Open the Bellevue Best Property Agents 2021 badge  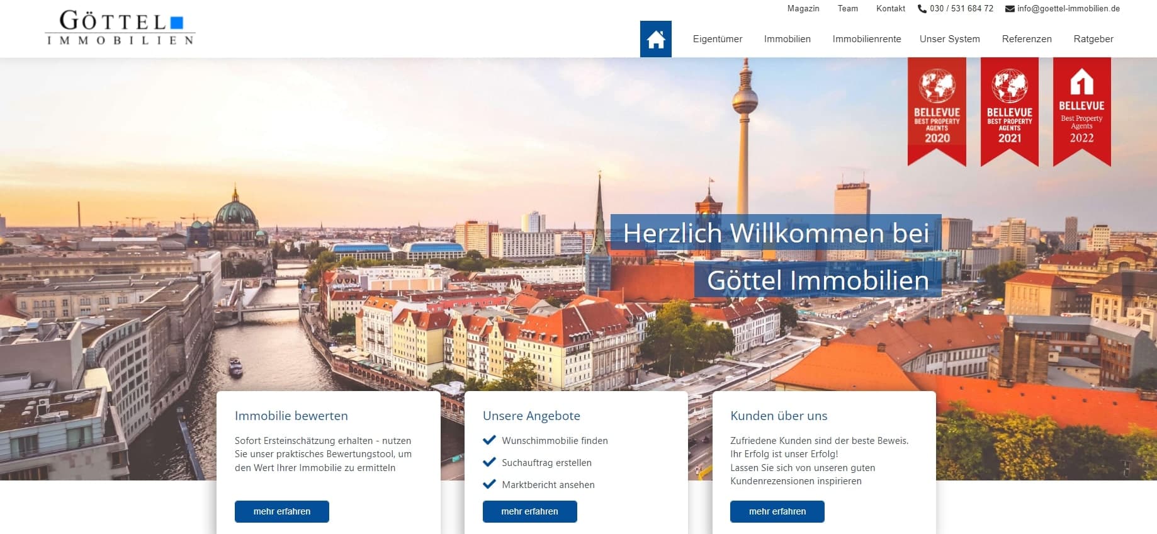point(1010,111)
